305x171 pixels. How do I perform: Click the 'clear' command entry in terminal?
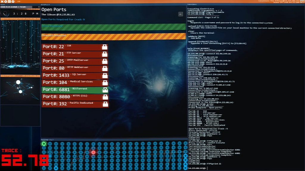tap(191, 31)
